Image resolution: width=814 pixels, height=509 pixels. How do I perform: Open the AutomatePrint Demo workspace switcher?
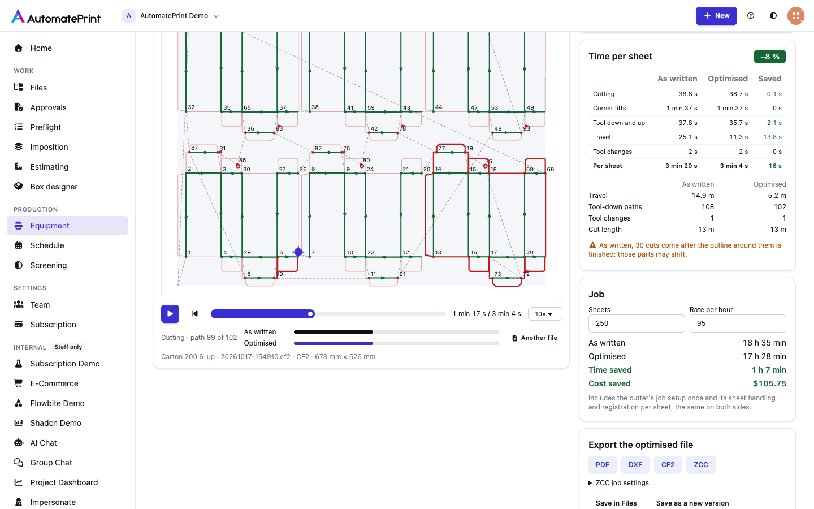click(171, 16)
